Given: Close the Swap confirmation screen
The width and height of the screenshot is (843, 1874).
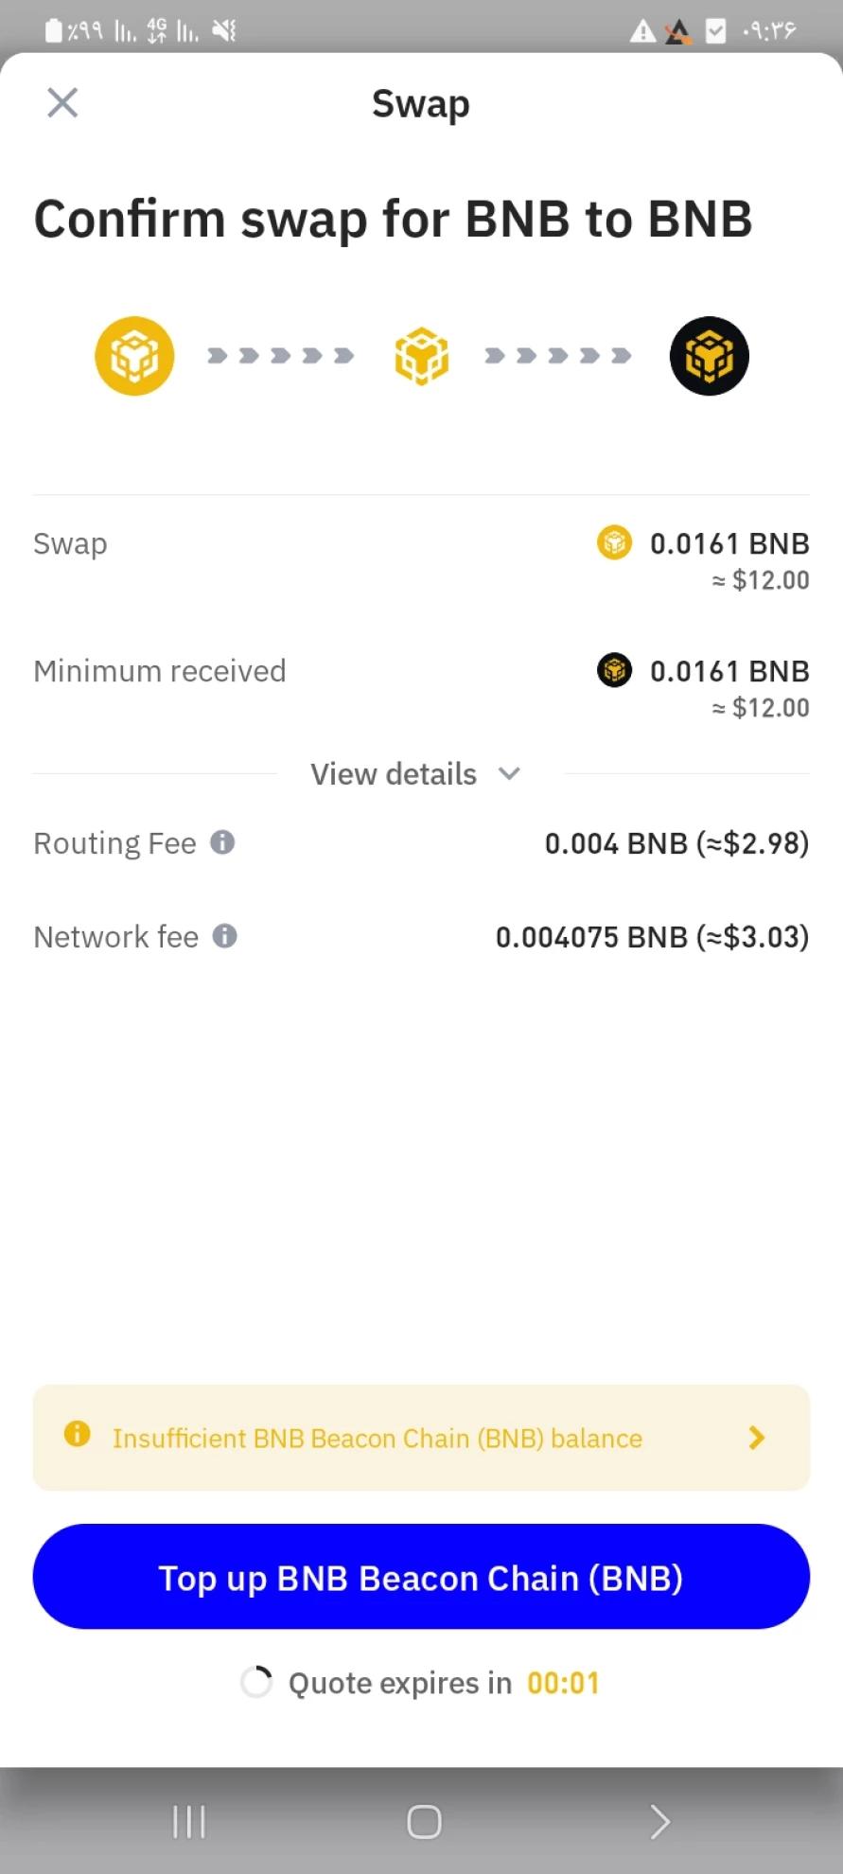Looking at the screenshot, I should tap(62, 102).
